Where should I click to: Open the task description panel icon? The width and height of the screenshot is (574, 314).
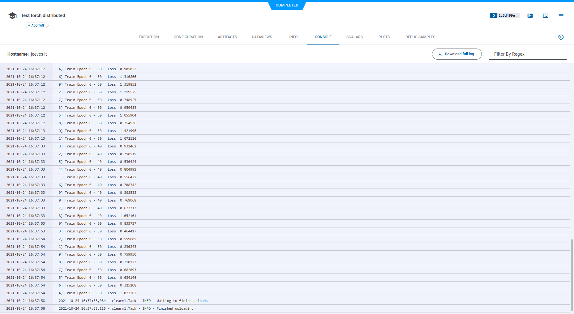pos(530,15)
